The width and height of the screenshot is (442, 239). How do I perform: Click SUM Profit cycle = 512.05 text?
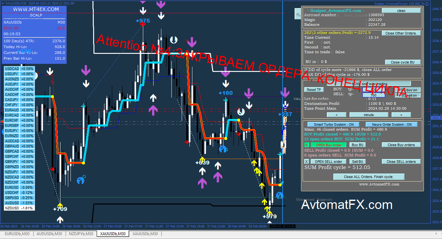(x=337, y=168)
